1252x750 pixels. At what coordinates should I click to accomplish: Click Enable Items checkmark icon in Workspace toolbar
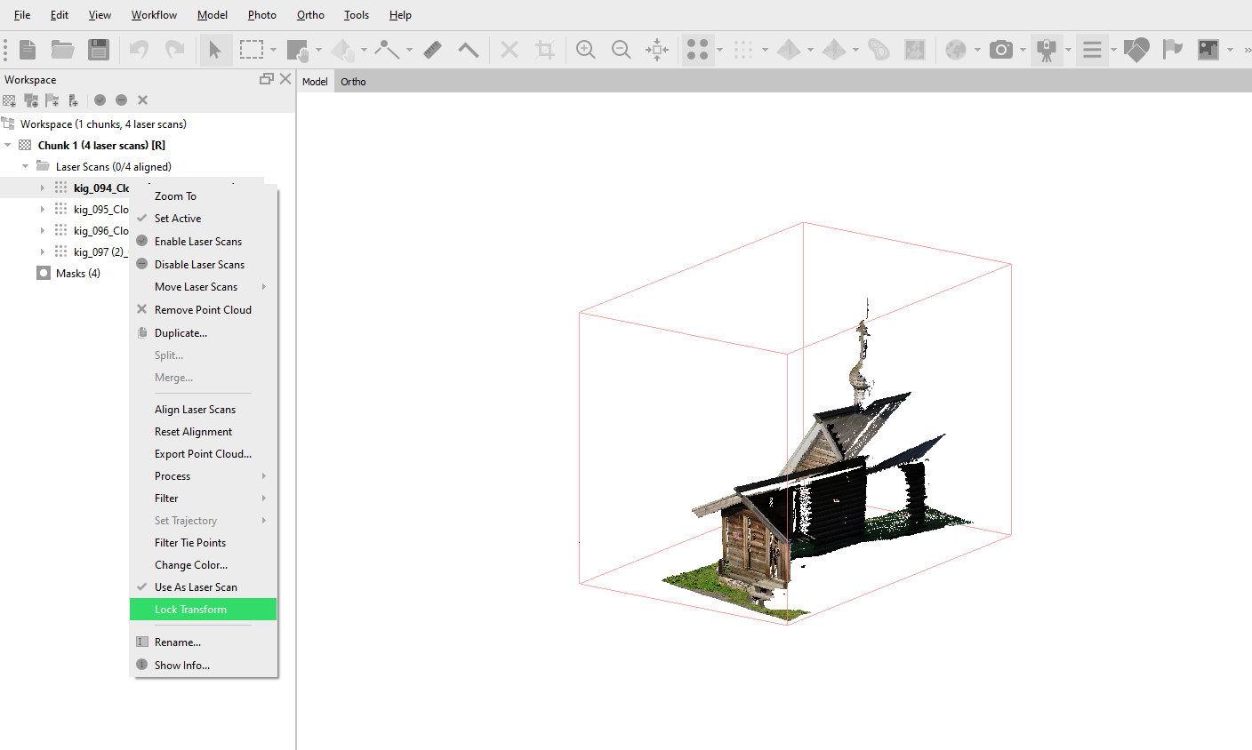click(100, 100)
